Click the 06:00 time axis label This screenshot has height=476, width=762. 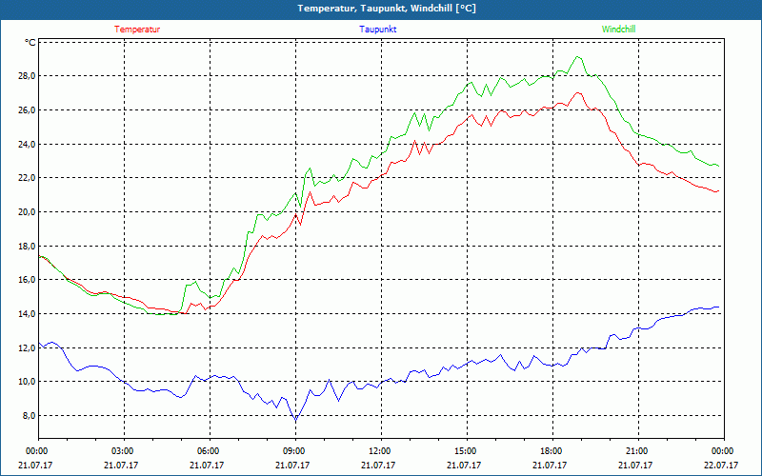(x=210, y=451)
